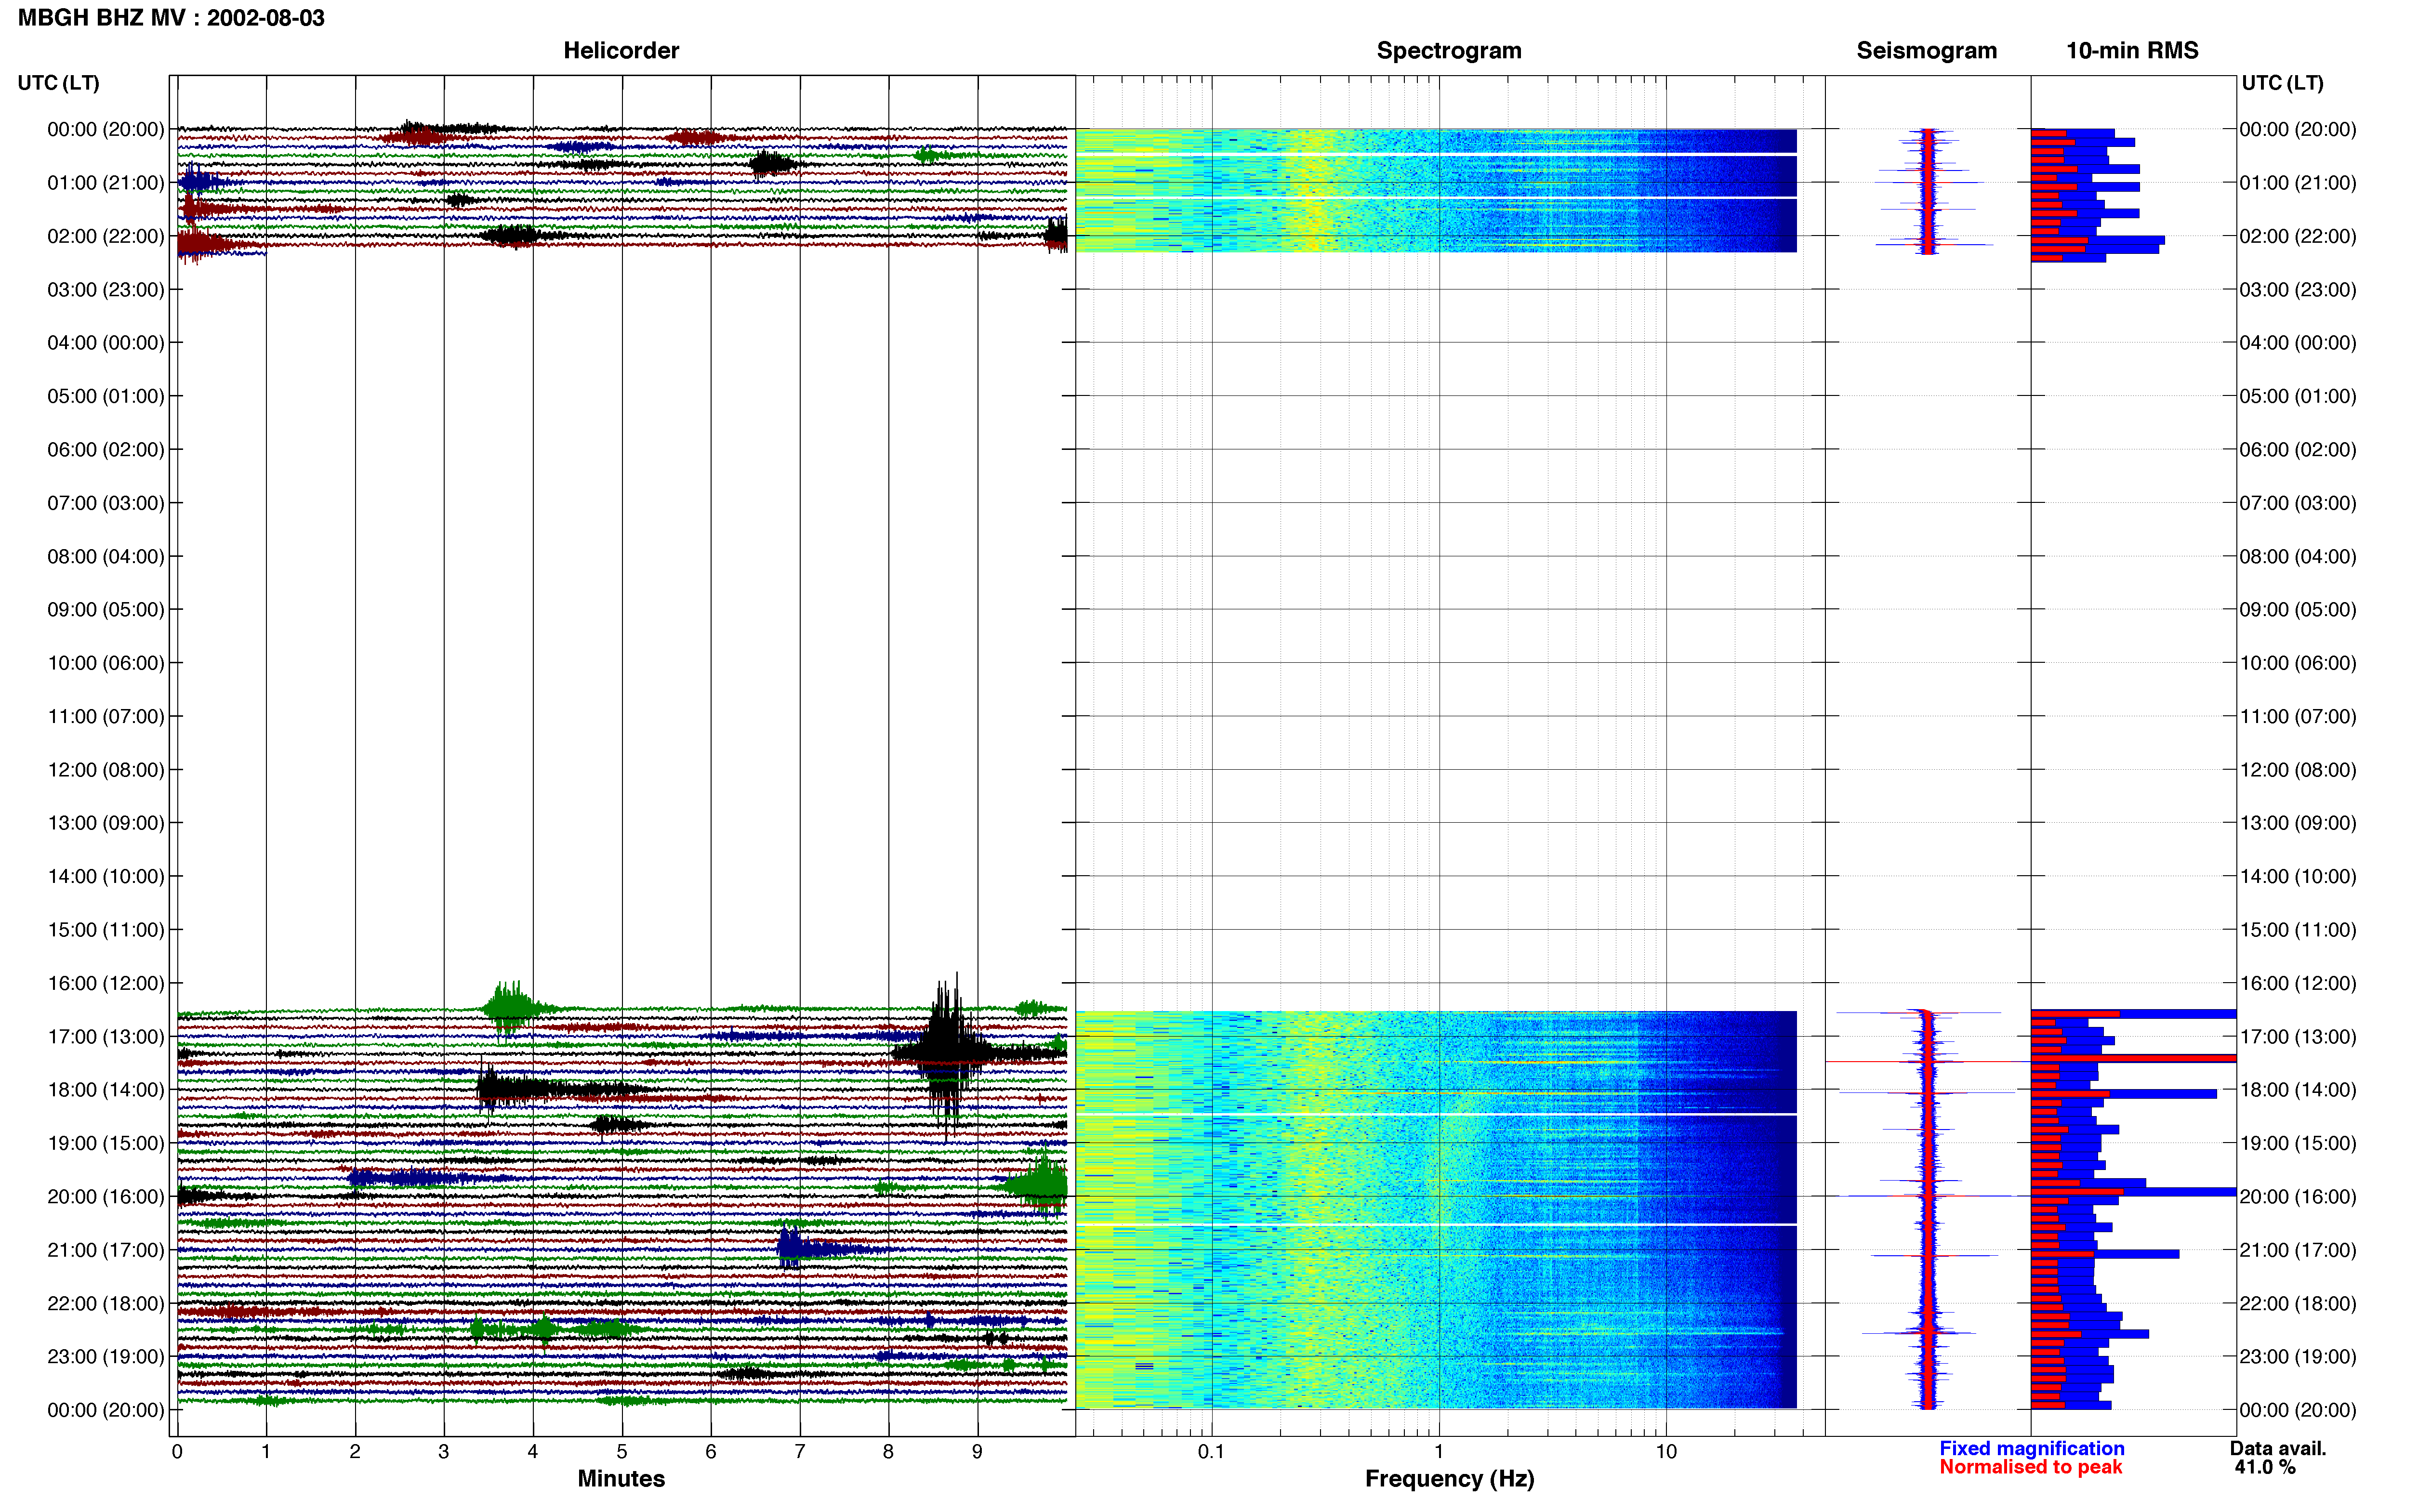This screenshot has height=1512, width=2418.
Task: Click the 0.1 frequency tick label
Action: click(1211, 1452)
